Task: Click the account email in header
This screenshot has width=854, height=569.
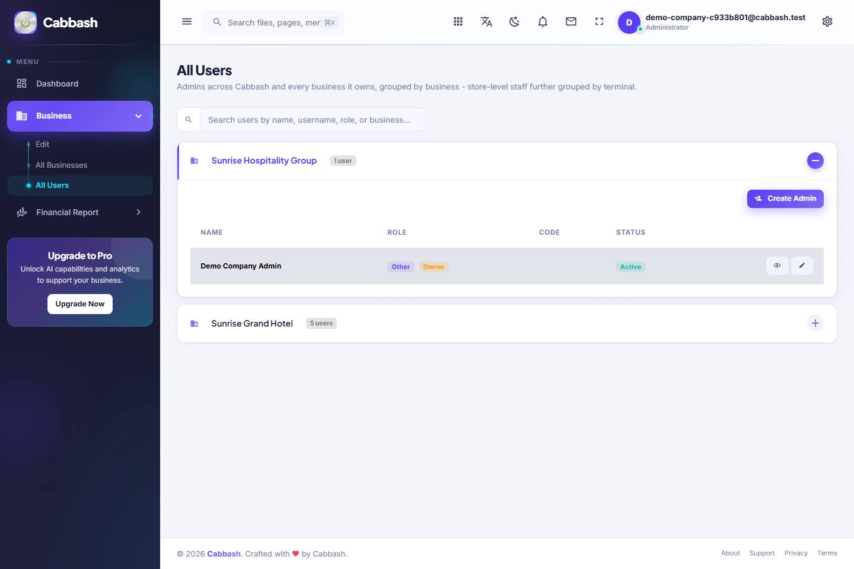Action: coord(725,17)
